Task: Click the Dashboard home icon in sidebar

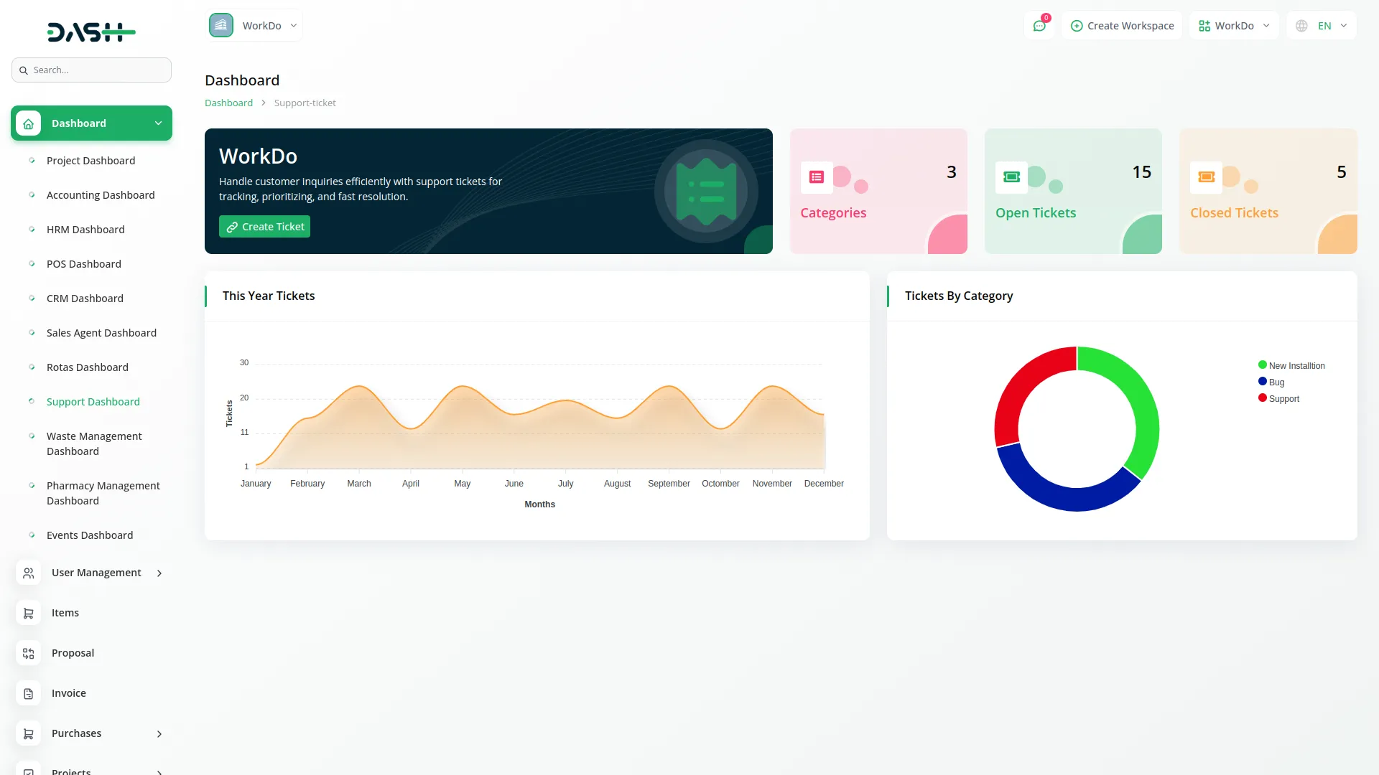Action: (29, 123)
